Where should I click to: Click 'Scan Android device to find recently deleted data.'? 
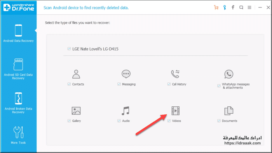point(86,8)
